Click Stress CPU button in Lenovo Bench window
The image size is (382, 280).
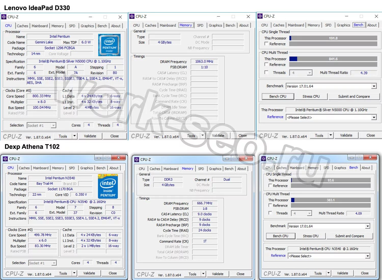coord(311,96)
